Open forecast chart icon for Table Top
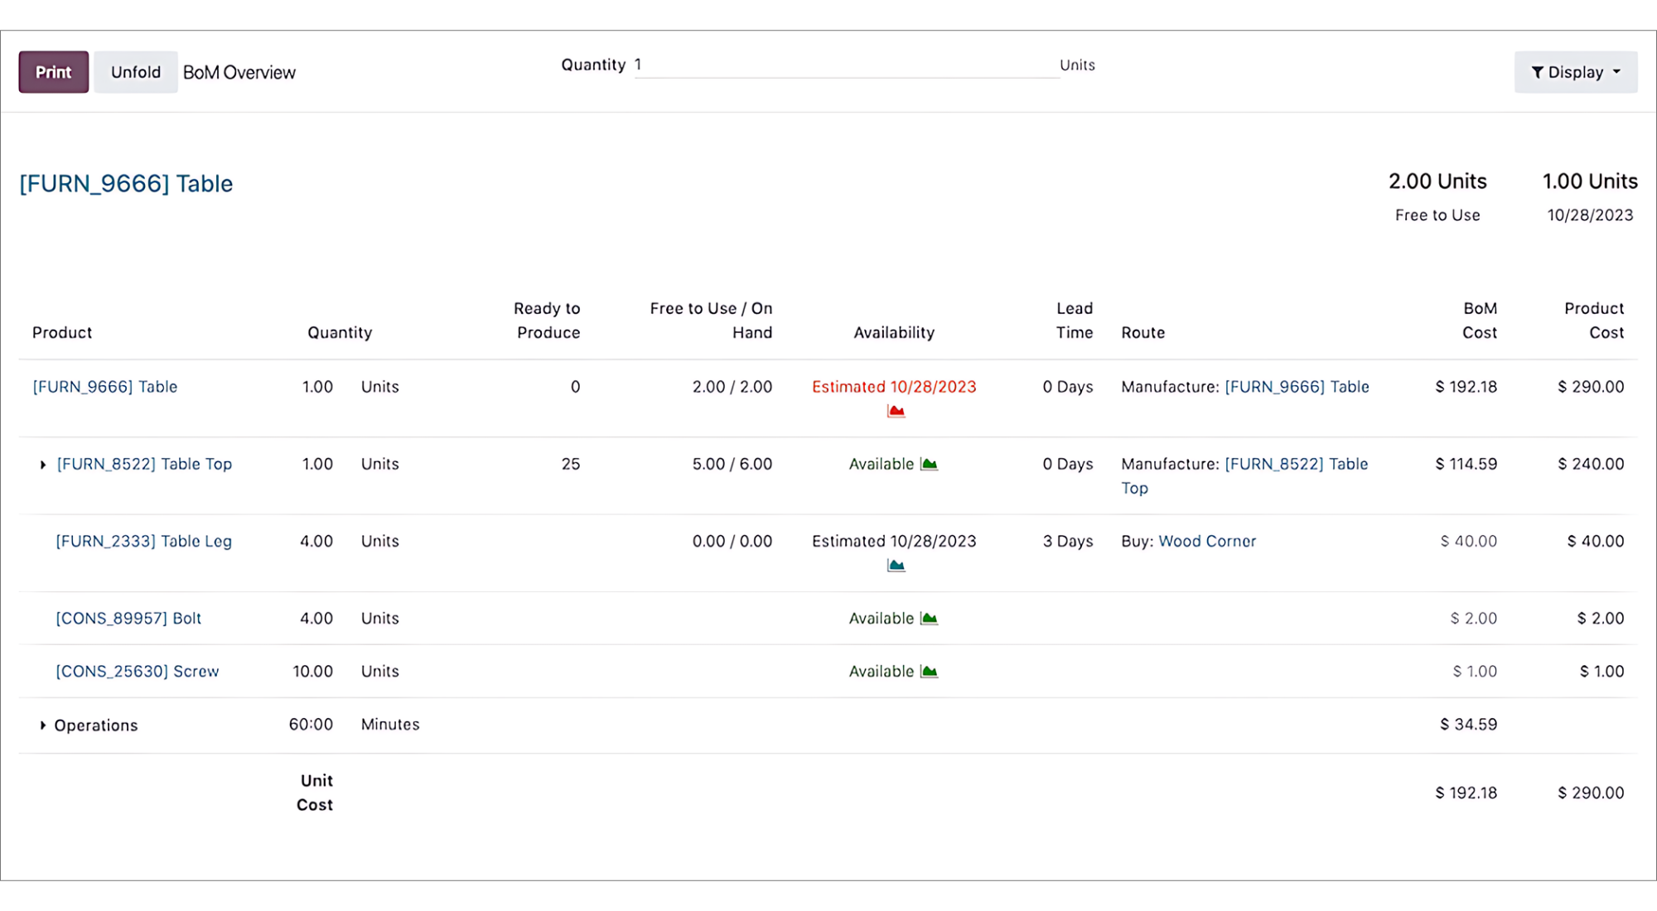This screenshot has height=911, width=1657. click(x=929, y=464)
